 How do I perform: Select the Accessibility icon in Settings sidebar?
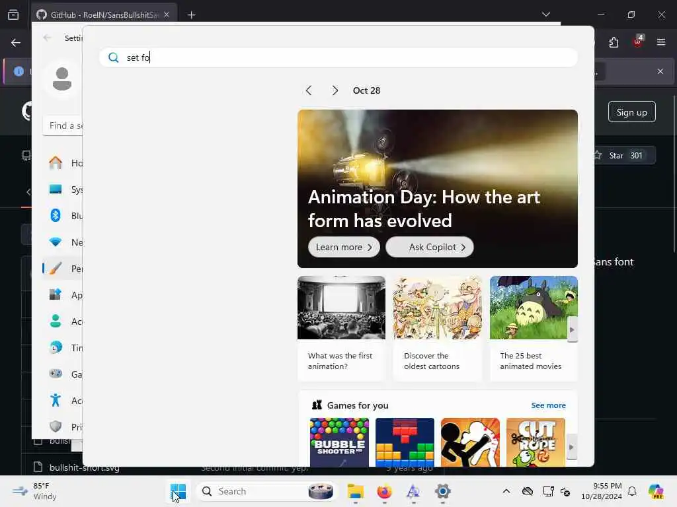click(x=56, y=400)
